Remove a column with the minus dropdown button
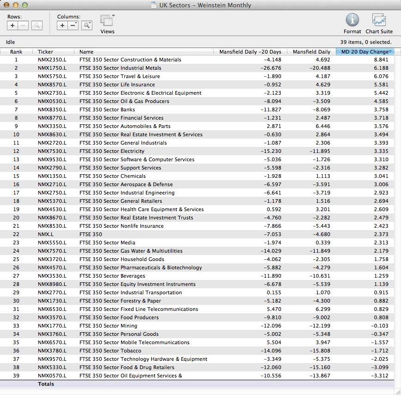401x395 pixels. 73,26
